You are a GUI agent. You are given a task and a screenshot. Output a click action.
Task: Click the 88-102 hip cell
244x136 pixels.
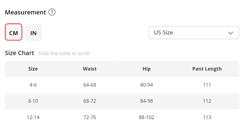click(147, 117)
